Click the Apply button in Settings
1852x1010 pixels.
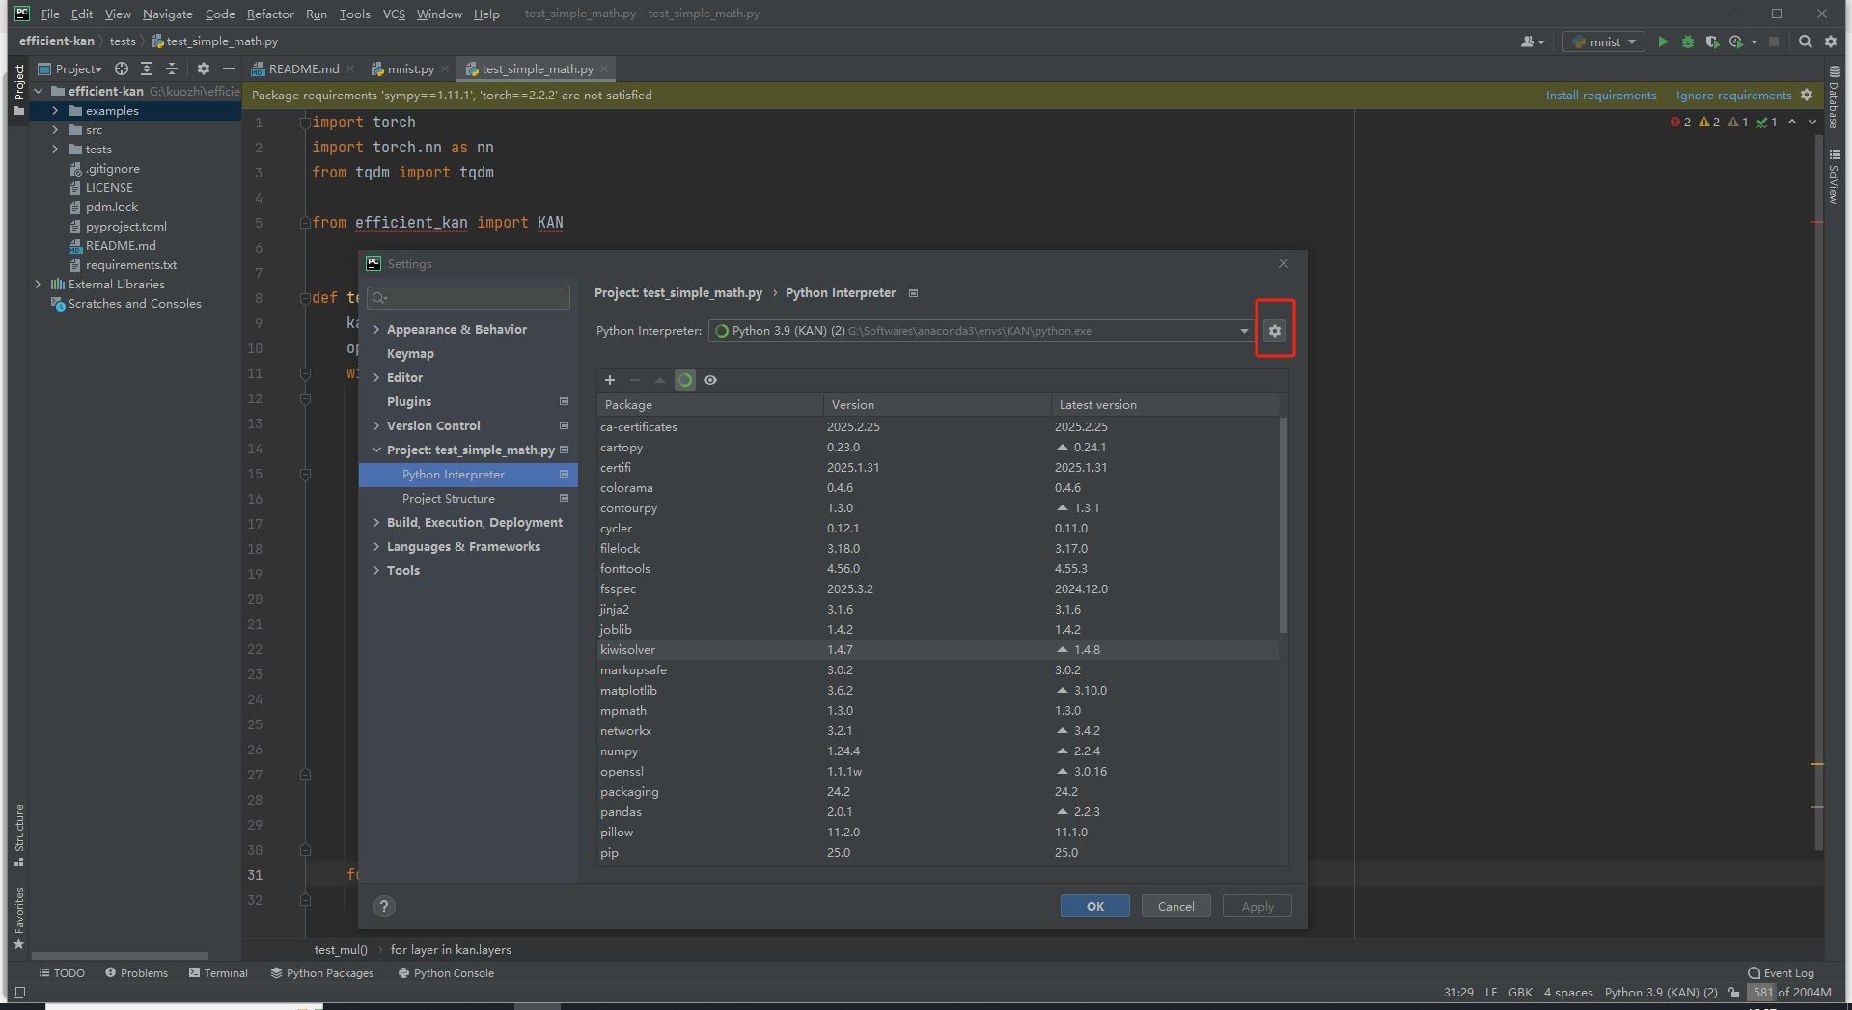click(1258, 906)
